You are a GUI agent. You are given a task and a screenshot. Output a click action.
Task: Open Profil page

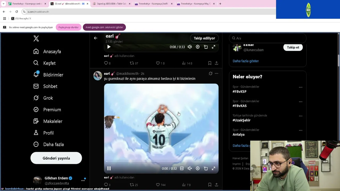coord(44,133)
